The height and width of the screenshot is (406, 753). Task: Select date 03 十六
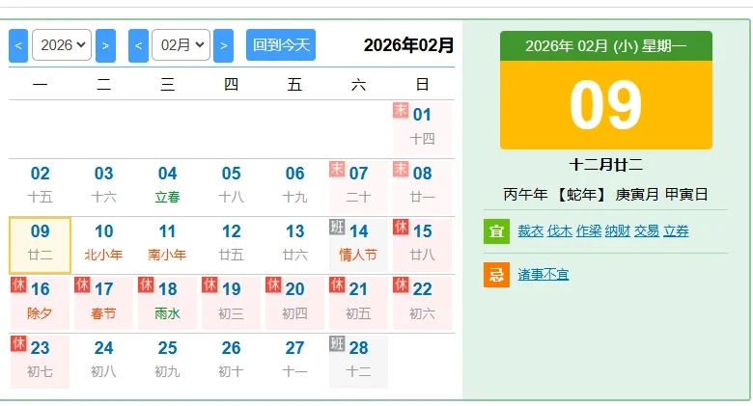[x=103, y=186]
